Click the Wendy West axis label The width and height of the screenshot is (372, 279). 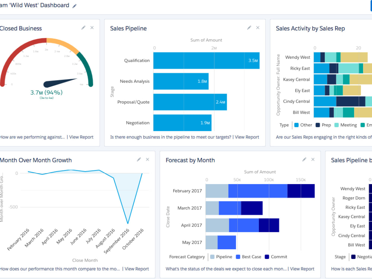click(x=298, y=57)
